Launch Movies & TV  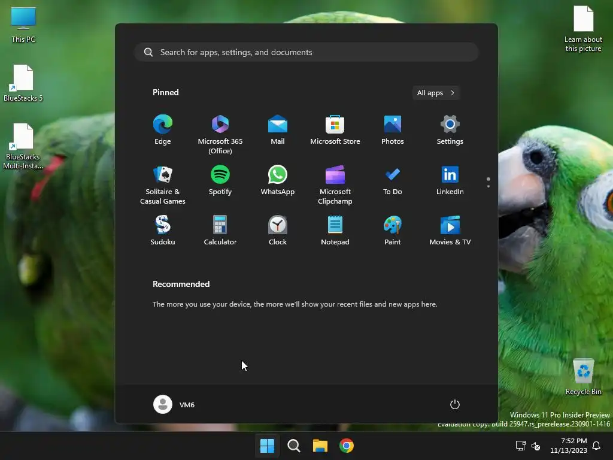point(450,231)
